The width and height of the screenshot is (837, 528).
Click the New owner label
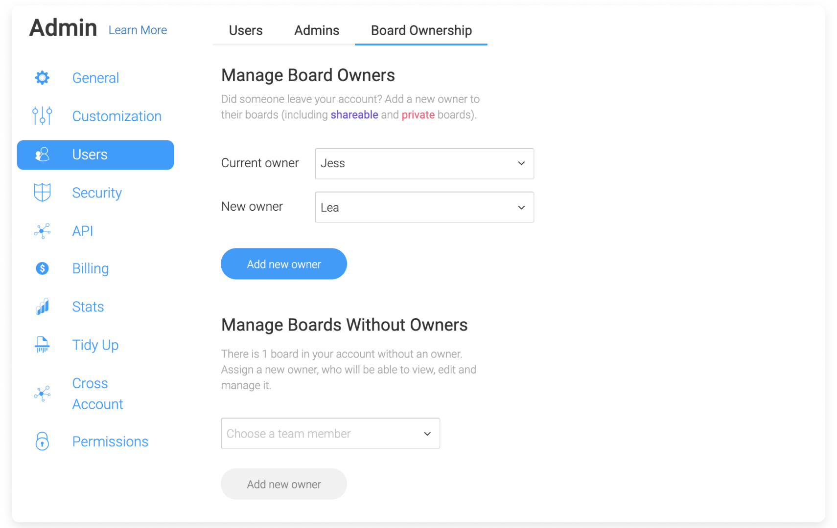[252, 206]
